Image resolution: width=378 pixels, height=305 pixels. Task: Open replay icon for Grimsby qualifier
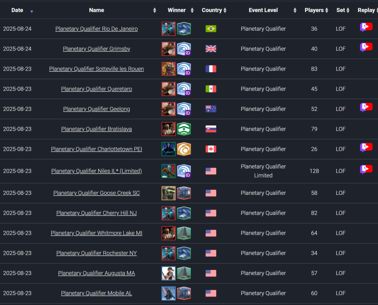coord(366,47)
